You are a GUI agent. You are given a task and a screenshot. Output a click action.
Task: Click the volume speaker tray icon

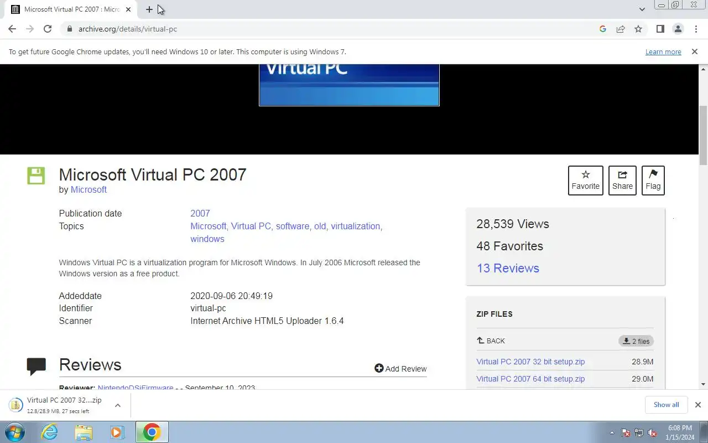coord(652,432)
